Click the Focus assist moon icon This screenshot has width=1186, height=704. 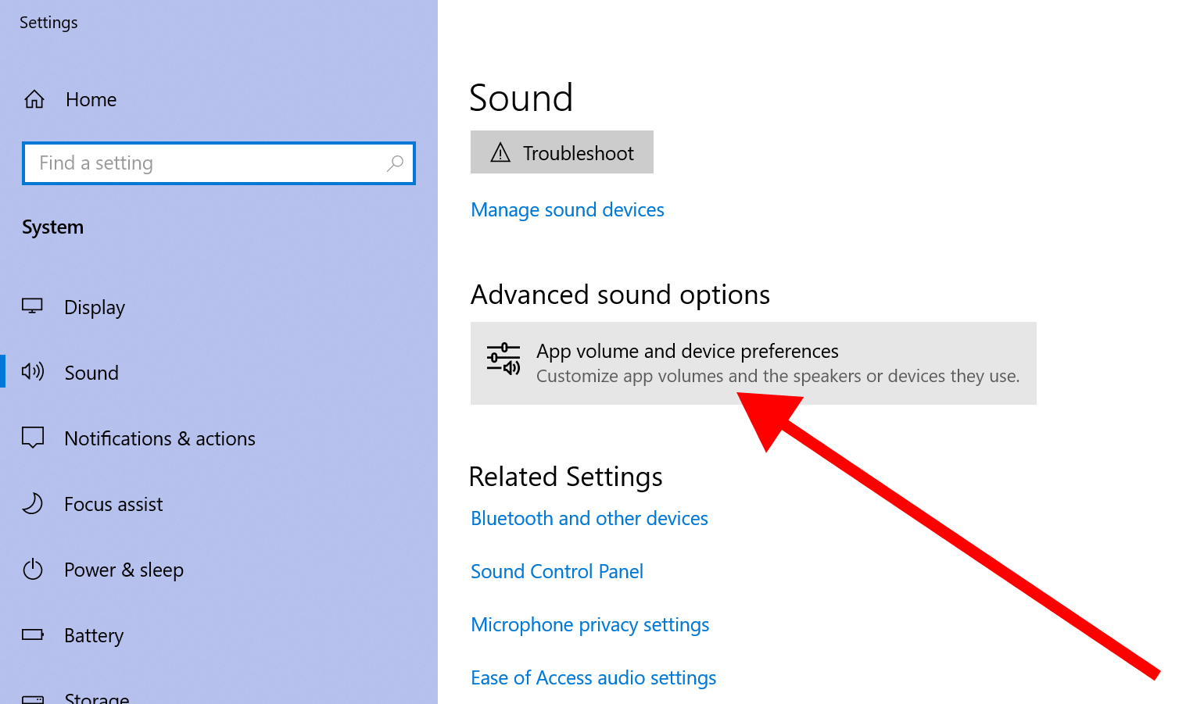[33, 503]
